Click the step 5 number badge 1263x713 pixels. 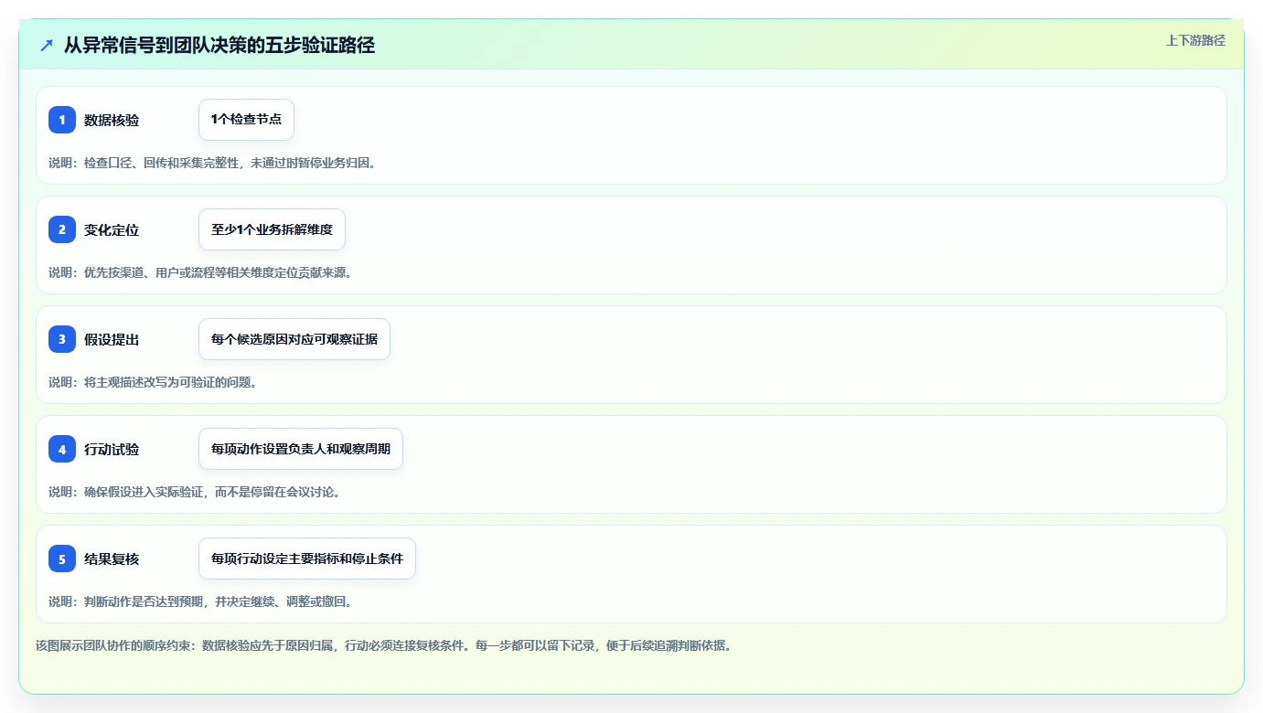pos(62,559)
